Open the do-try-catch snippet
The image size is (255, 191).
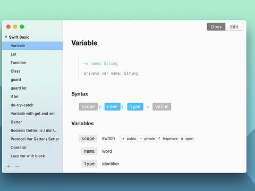coord(32,105)
